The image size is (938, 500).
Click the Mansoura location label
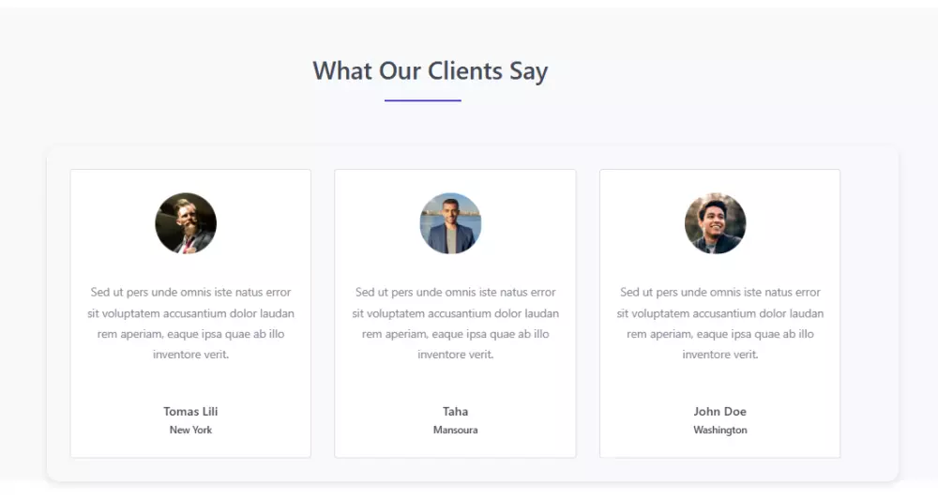455,430
